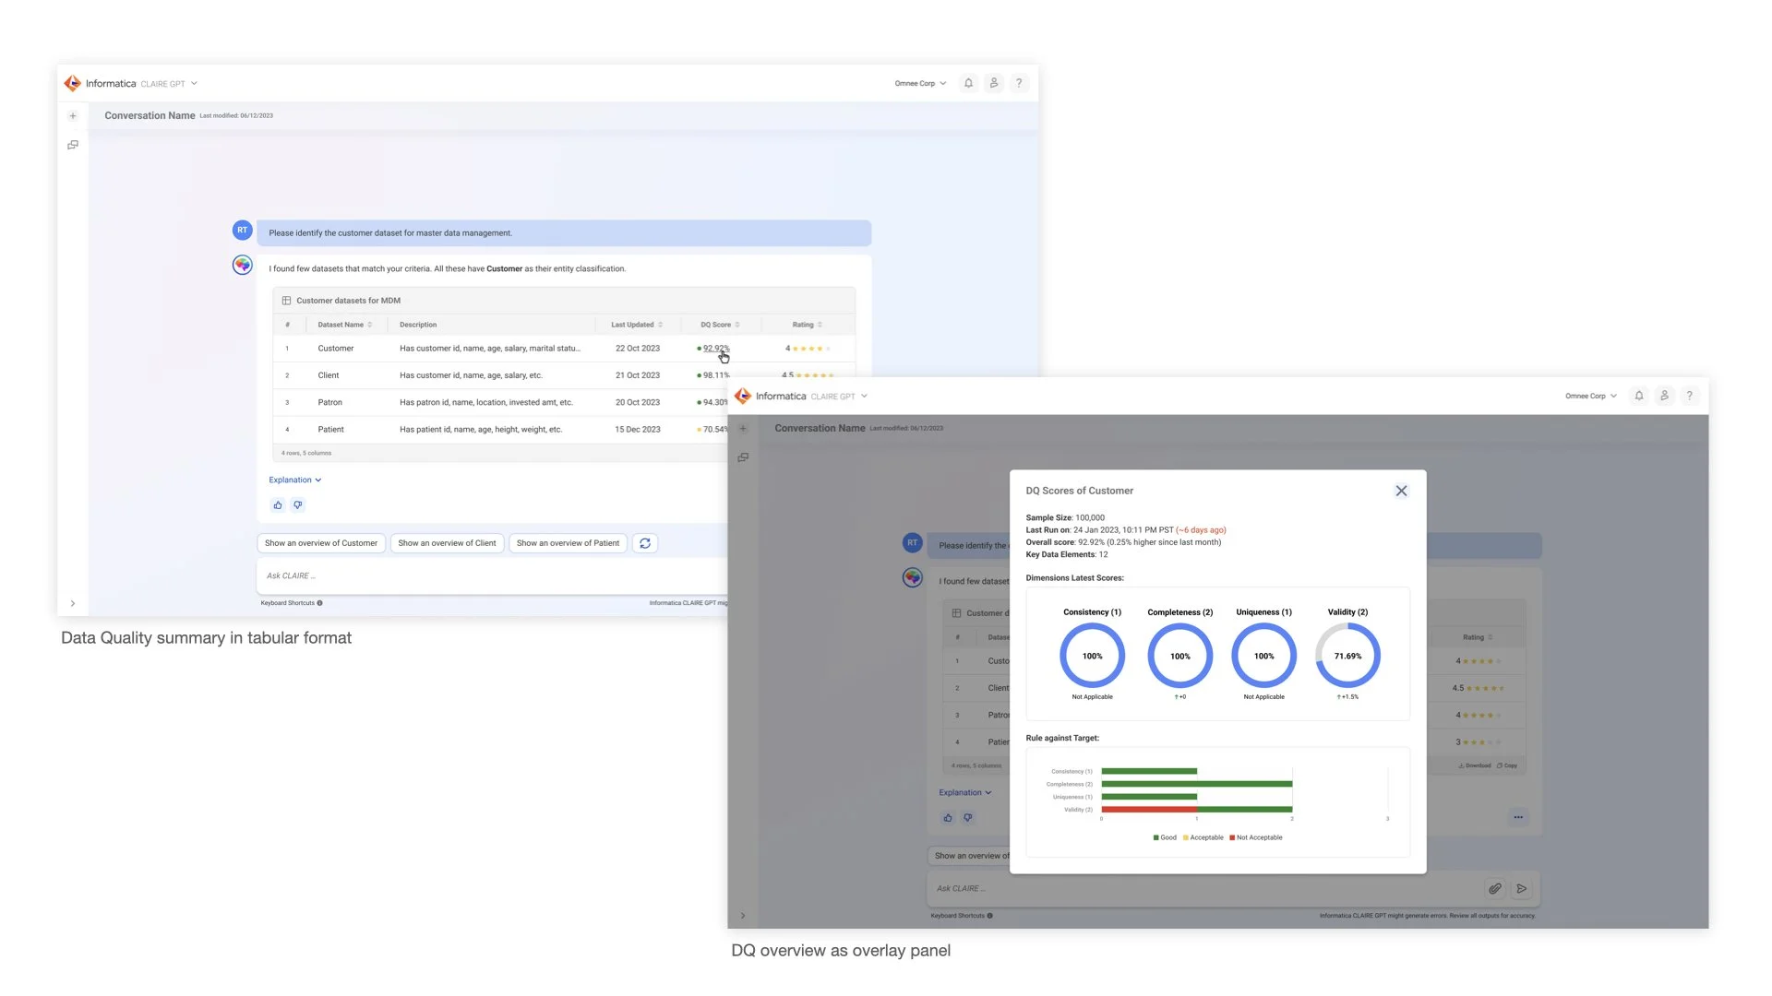Sort by the Dataset Name column
1772x996 pixels.
344,325
